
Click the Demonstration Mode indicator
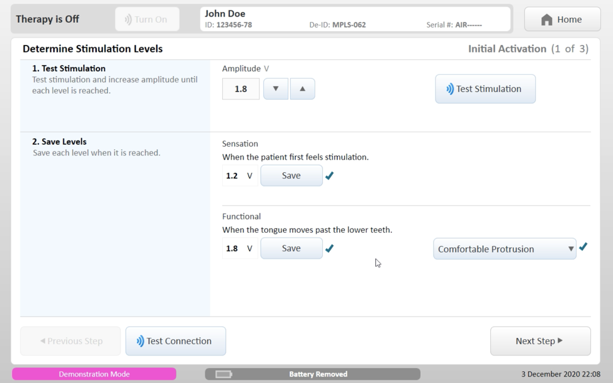(x=94, y=374)
